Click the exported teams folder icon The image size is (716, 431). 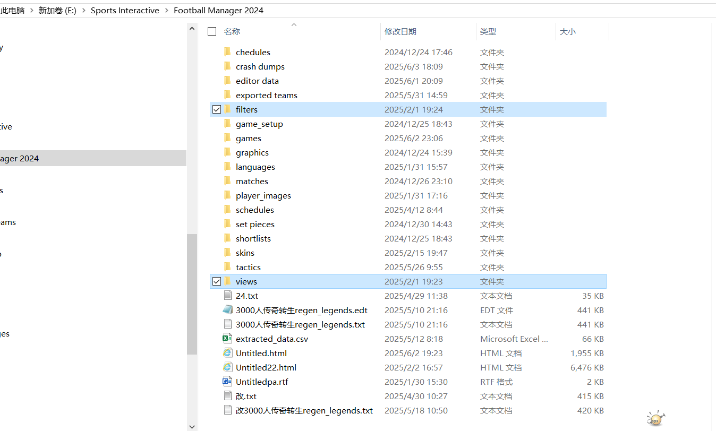click(x=227, y=95)
